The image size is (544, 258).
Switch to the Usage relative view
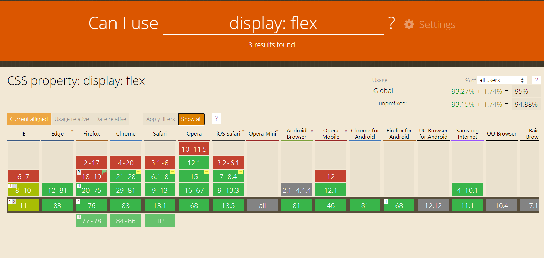(72, 119)
